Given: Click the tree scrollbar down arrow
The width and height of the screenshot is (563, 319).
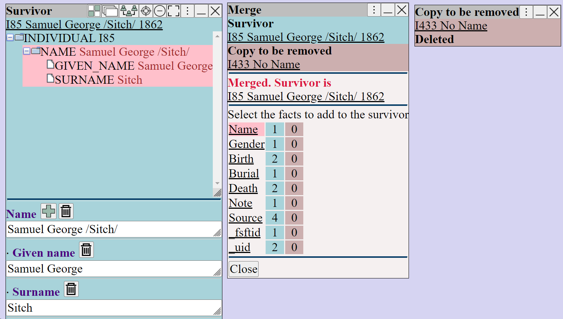Looking at the screenshot, I should coord(217,183).
